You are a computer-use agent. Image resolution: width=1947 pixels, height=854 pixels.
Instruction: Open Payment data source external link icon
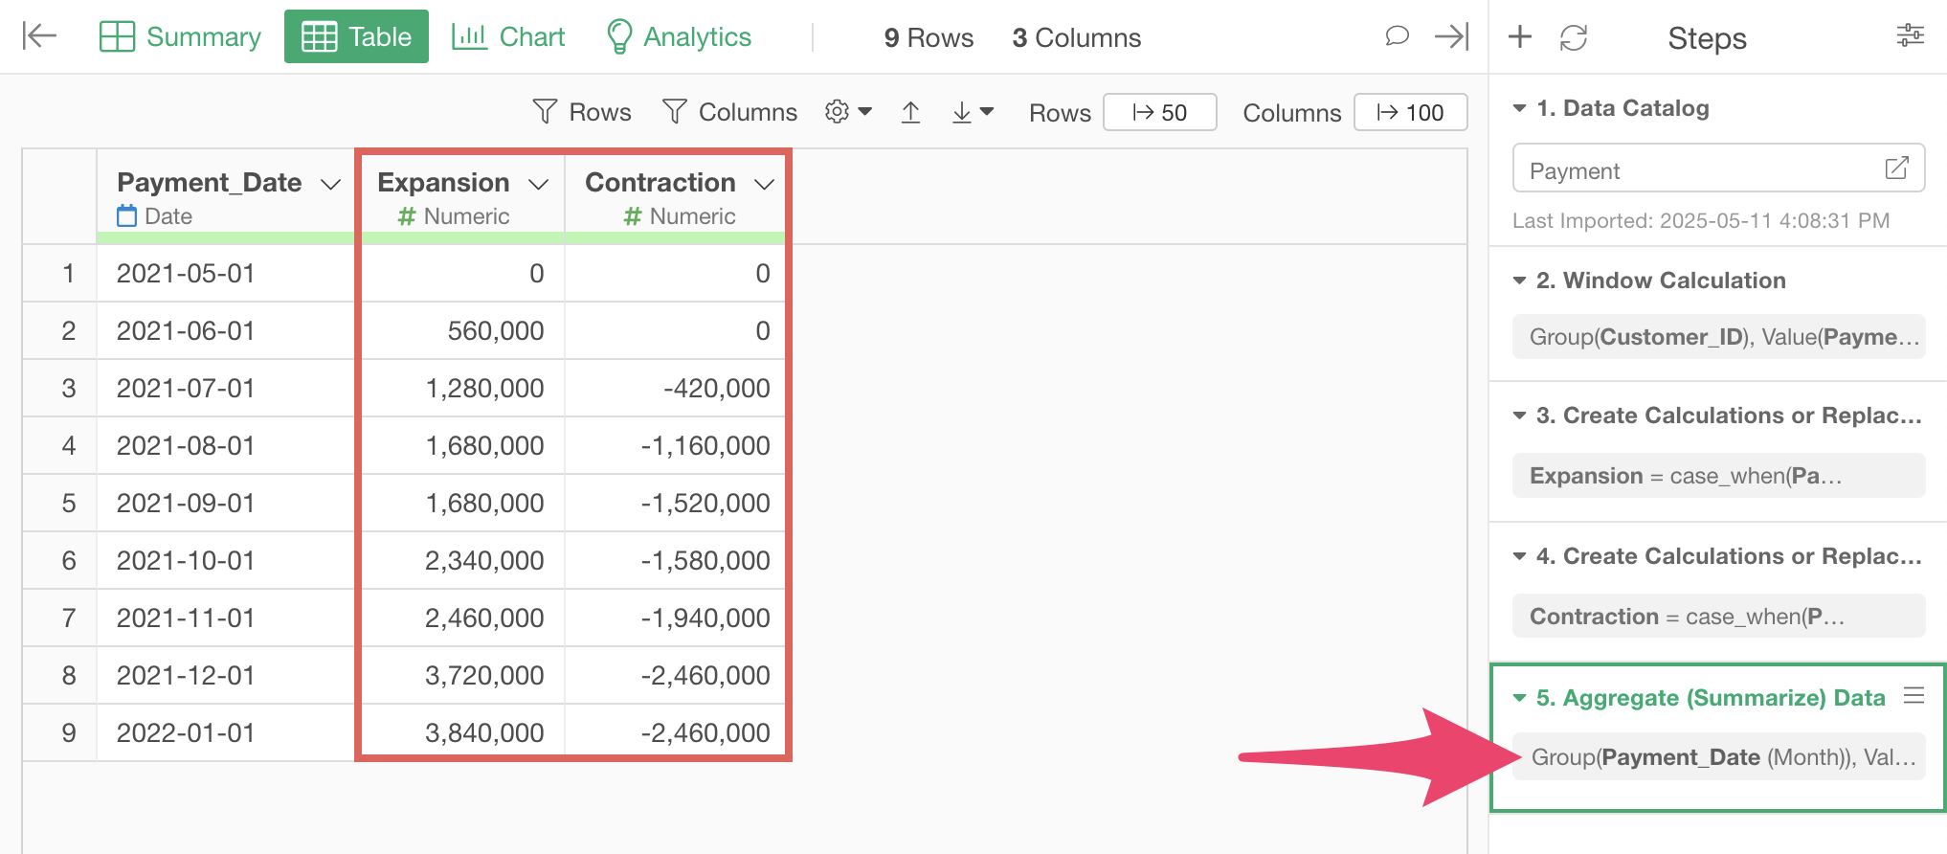pos(1896,169)
